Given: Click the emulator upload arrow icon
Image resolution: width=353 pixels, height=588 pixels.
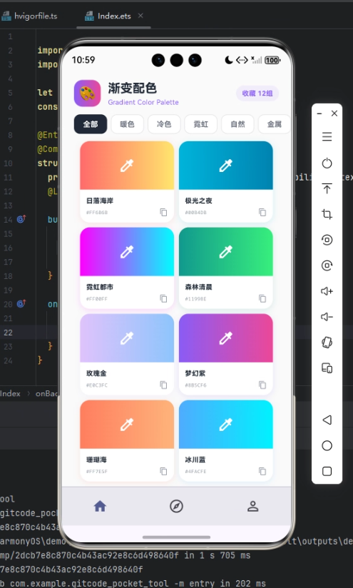Looking at the screenshot, I should click(327, 188).
